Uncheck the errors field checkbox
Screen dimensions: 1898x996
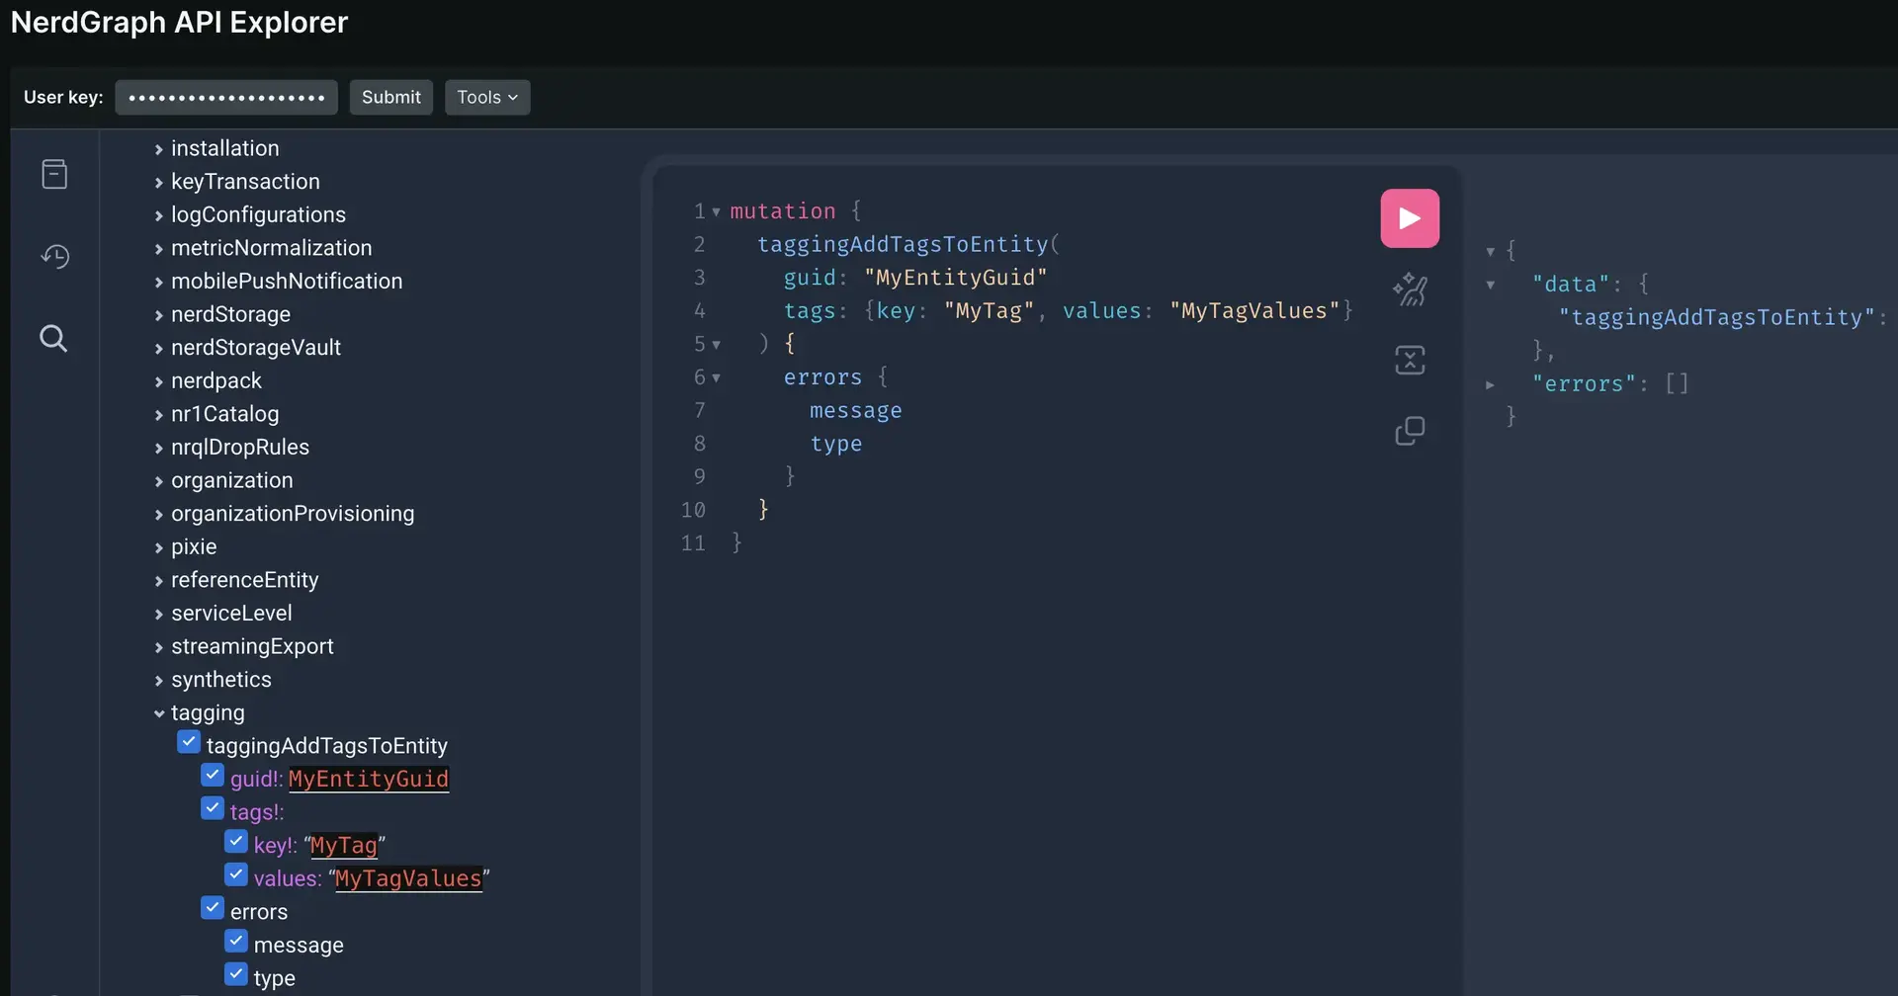click(213, 908)
